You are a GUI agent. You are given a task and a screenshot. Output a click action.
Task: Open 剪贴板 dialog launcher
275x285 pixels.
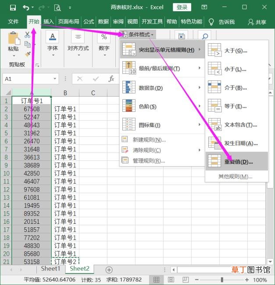coord(37,65)
